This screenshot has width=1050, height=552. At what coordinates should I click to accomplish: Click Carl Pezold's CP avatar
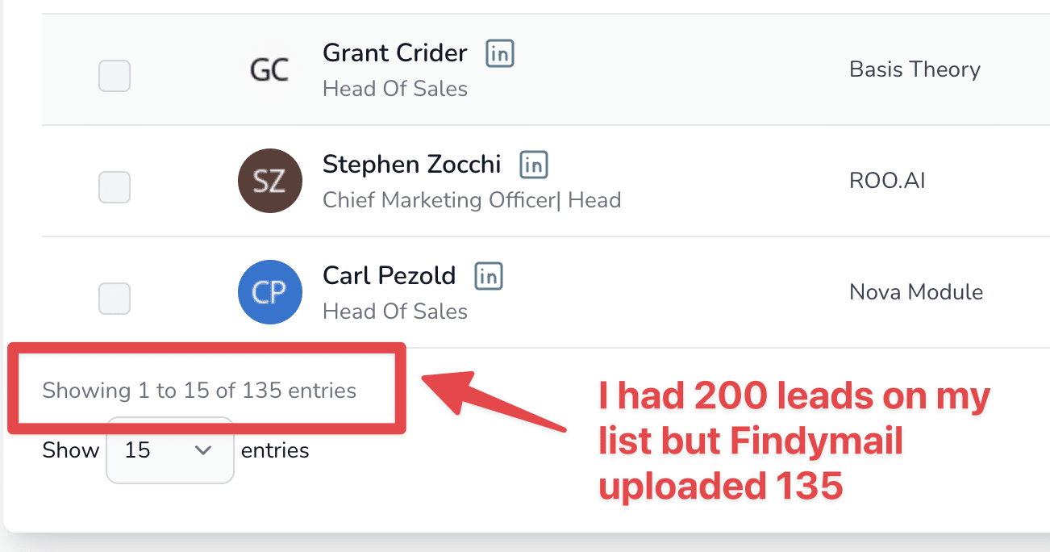tap(270, 292)
